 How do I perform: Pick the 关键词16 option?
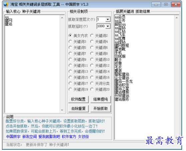pyautogui.click(x=92, y=77)
